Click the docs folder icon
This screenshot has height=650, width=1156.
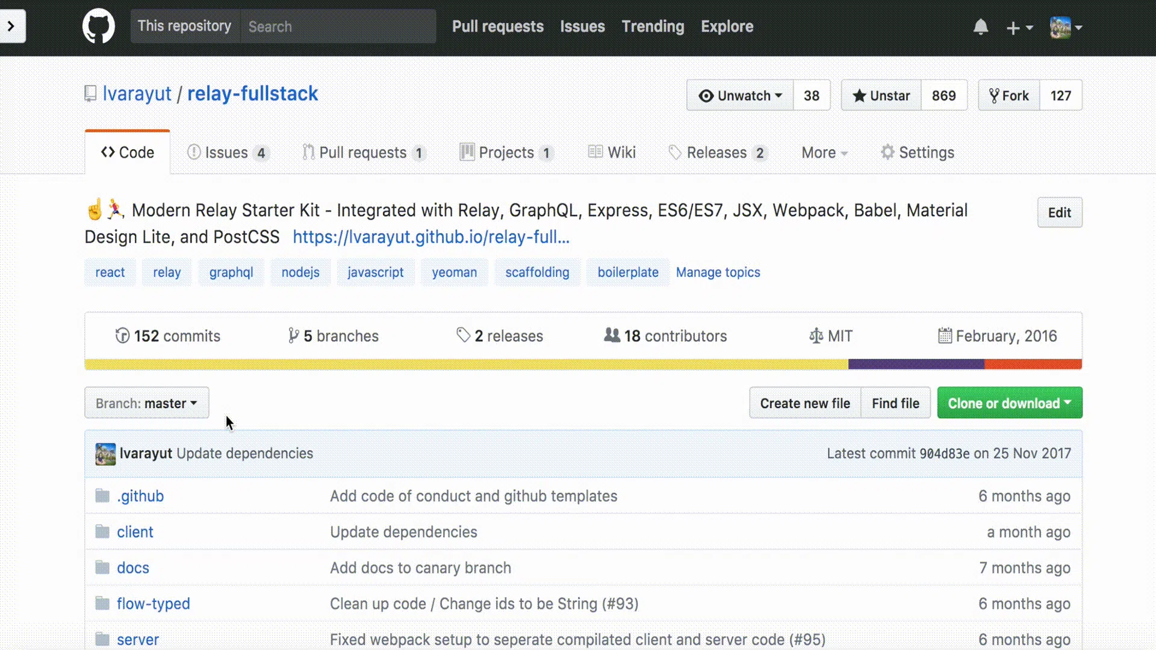[102, 568]
